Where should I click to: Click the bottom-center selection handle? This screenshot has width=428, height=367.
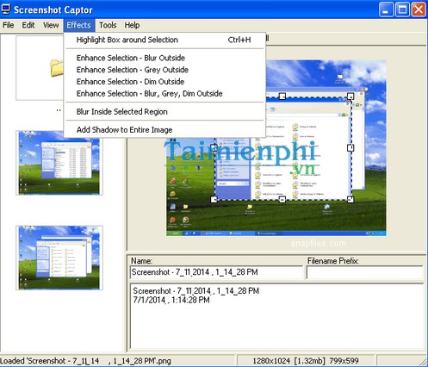(x=282, y=199)
